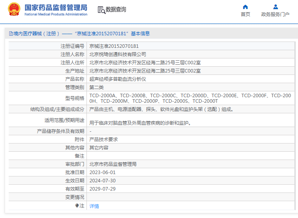Open the 首页 home link
The height and width of the screenshot is (218, 298).
click(x=245, y=15)
